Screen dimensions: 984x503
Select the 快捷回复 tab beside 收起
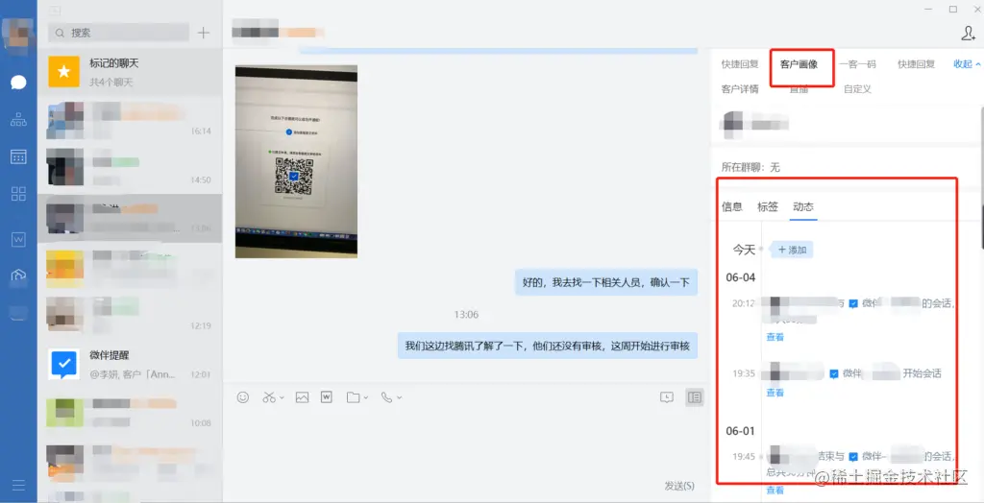tap(916, 64)
